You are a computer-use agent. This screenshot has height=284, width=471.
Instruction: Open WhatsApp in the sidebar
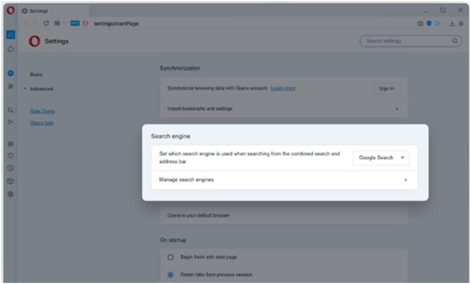pyautogui.click(x=11, y=86)
